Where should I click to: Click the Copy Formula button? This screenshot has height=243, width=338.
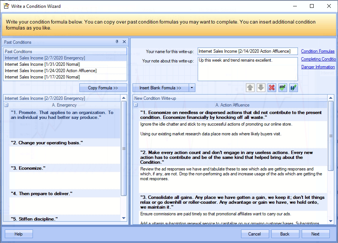click(x=103, y=88)
